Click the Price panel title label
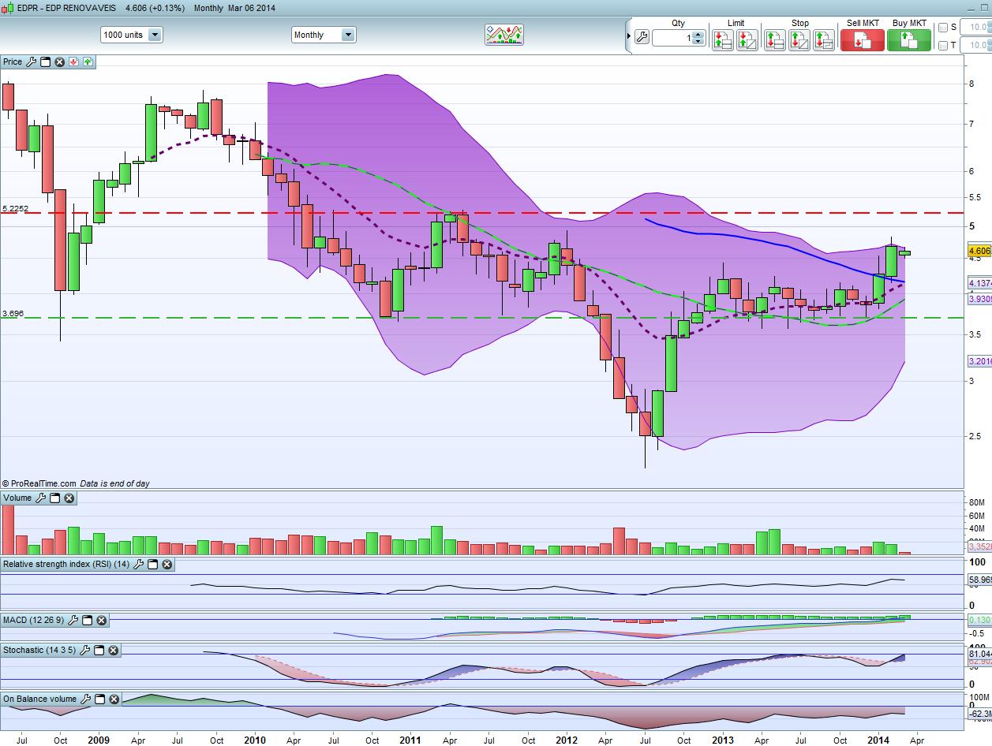 pos(13,62)
